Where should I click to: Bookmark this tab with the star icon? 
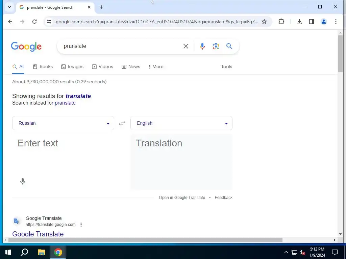[x=264, y=22]
